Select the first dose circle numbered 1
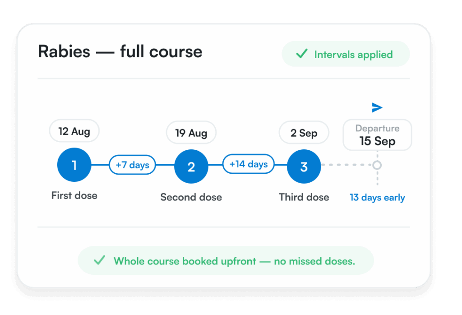 click(x=74, y=165)
